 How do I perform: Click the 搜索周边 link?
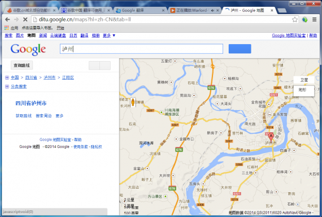click(43, 116)
